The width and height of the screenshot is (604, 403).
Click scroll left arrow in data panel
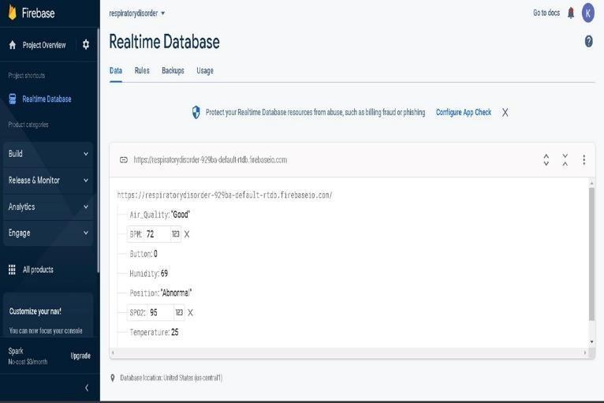[113, 353]
